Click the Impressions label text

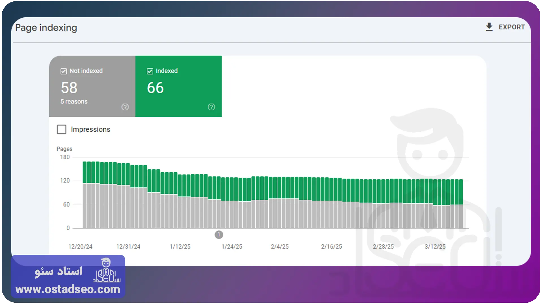tap(90, 129)
